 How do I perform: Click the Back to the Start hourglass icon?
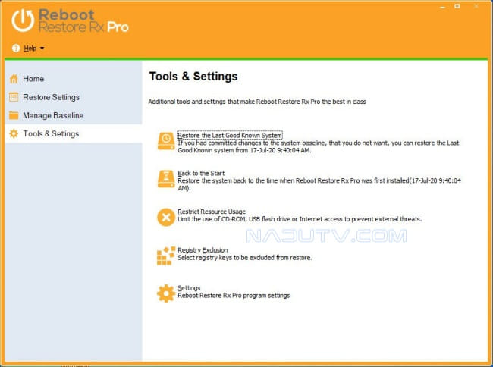(x=166, y=179)
